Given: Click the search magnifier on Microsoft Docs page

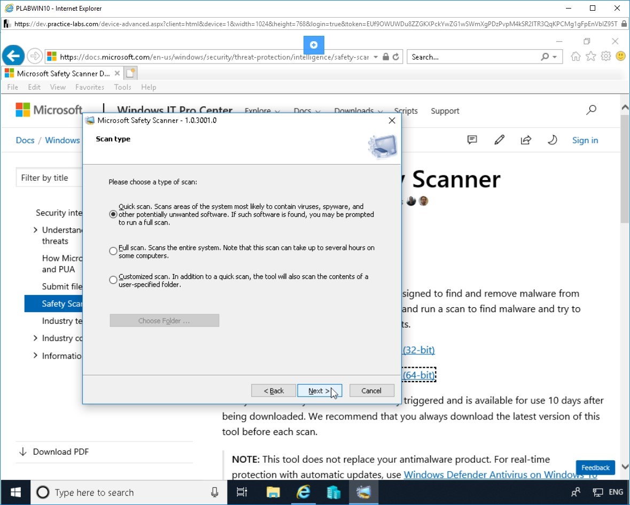Looking at the screenshot, I should [591, 110].
